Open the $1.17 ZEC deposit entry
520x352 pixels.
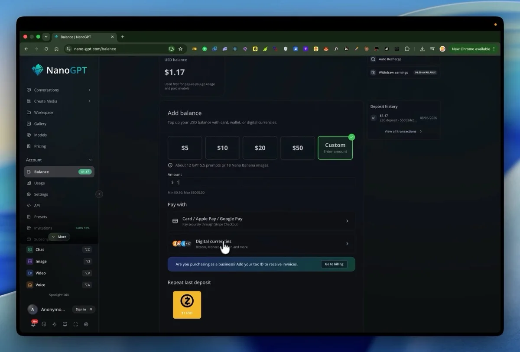[403, 118]
